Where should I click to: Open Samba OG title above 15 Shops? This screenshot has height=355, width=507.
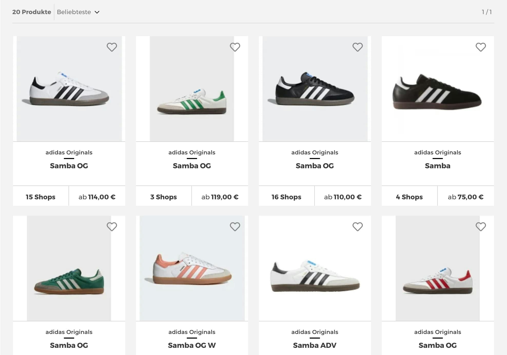pyautogui.click(x=69, y=166)
